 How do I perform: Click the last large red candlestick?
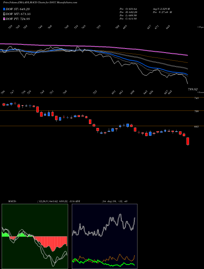188,141
